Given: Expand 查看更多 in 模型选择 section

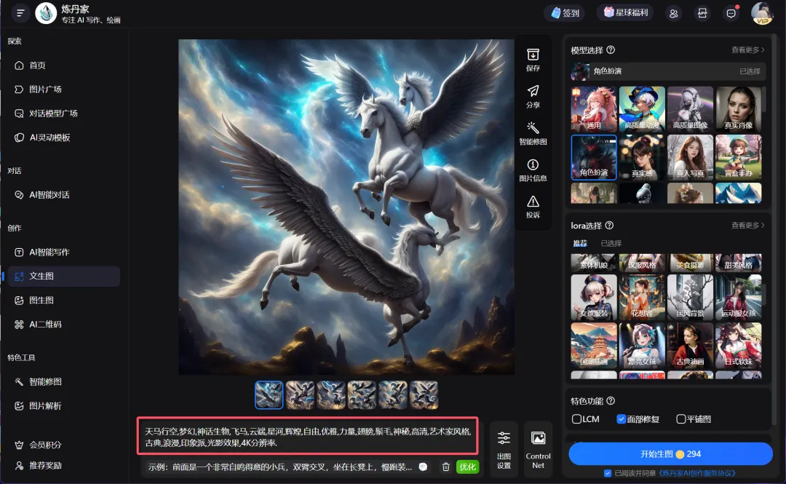Looking at the screenshot, I should [747, 50].
